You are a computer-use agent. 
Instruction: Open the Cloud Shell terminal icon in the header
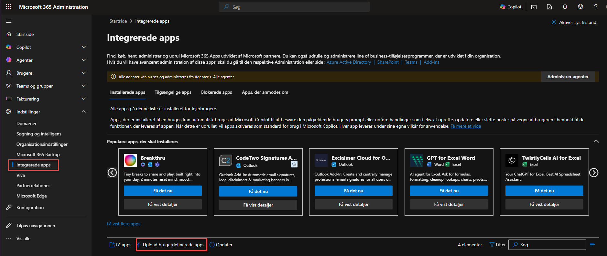tap(534, 7)
